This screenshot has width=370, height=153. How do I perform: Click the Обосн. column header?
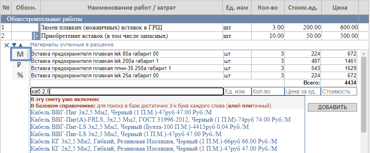tap(26, 8)
